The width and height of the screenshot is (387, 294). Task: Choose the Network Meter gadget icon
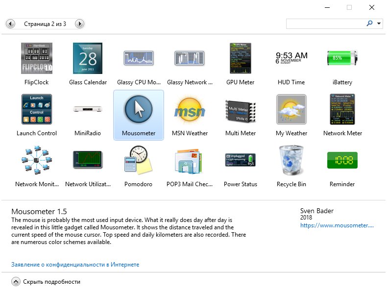[x=342, y=109]
